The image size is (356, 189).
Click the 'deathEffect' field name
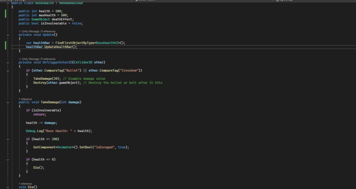63,19
